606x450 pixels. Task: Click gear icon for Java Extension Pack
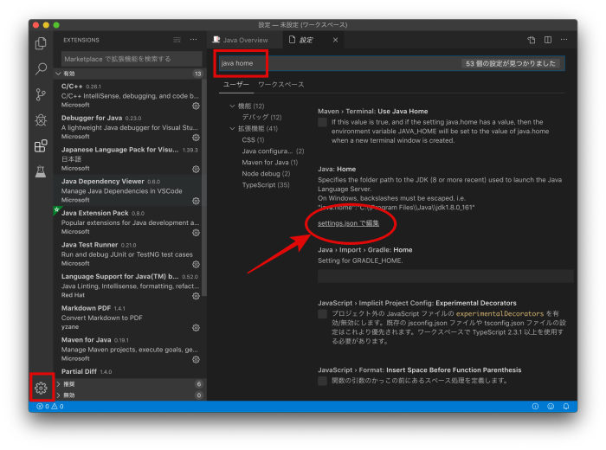(x=196, y=233)
